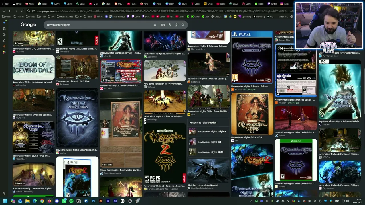Open the SW bookmarks folder

click(x=78, y=17)
